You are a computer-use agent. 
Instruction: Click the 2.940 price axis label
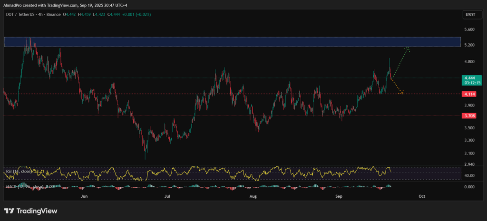(469, 164)
